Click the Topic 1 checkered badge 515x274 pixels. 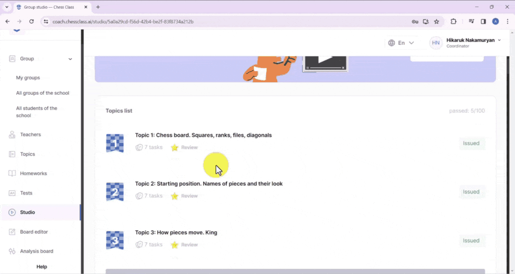(x=115, y=143)
